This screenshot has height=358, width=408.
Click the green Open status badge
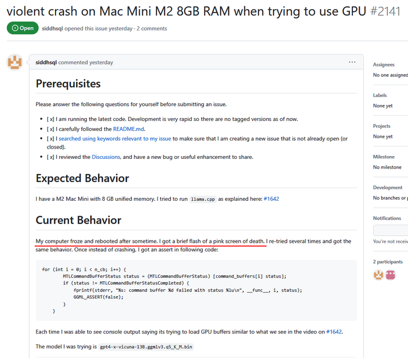coord(23,28)
